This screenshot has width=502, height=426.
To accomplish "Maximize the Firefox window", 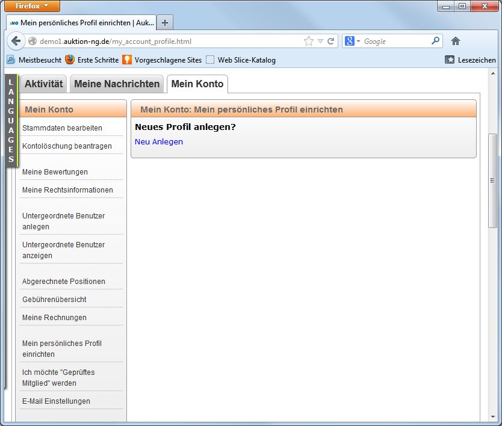I will point(462,6).
